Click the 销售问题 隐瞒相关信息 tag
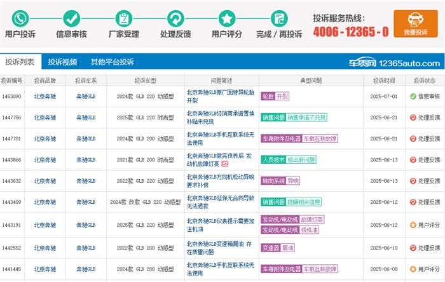Viewport: 445px width, 282px height. tap(291, 202)
